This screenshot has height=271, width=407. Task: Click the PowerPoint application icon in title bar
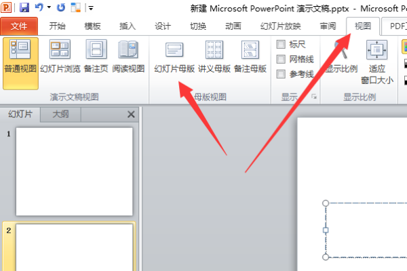pyautogui.click(x=6, y=7)
